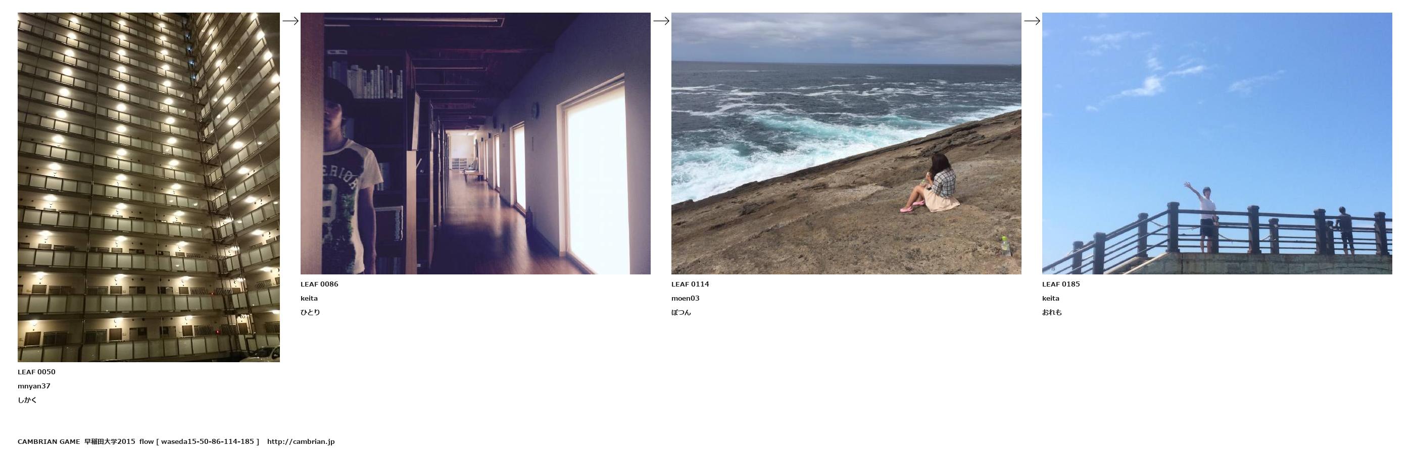The width and height of the screenshot is (1410, 454).
Task: Open the blue sky pier railing photo
Action: pyautogui.click(x=1217, y=143)
